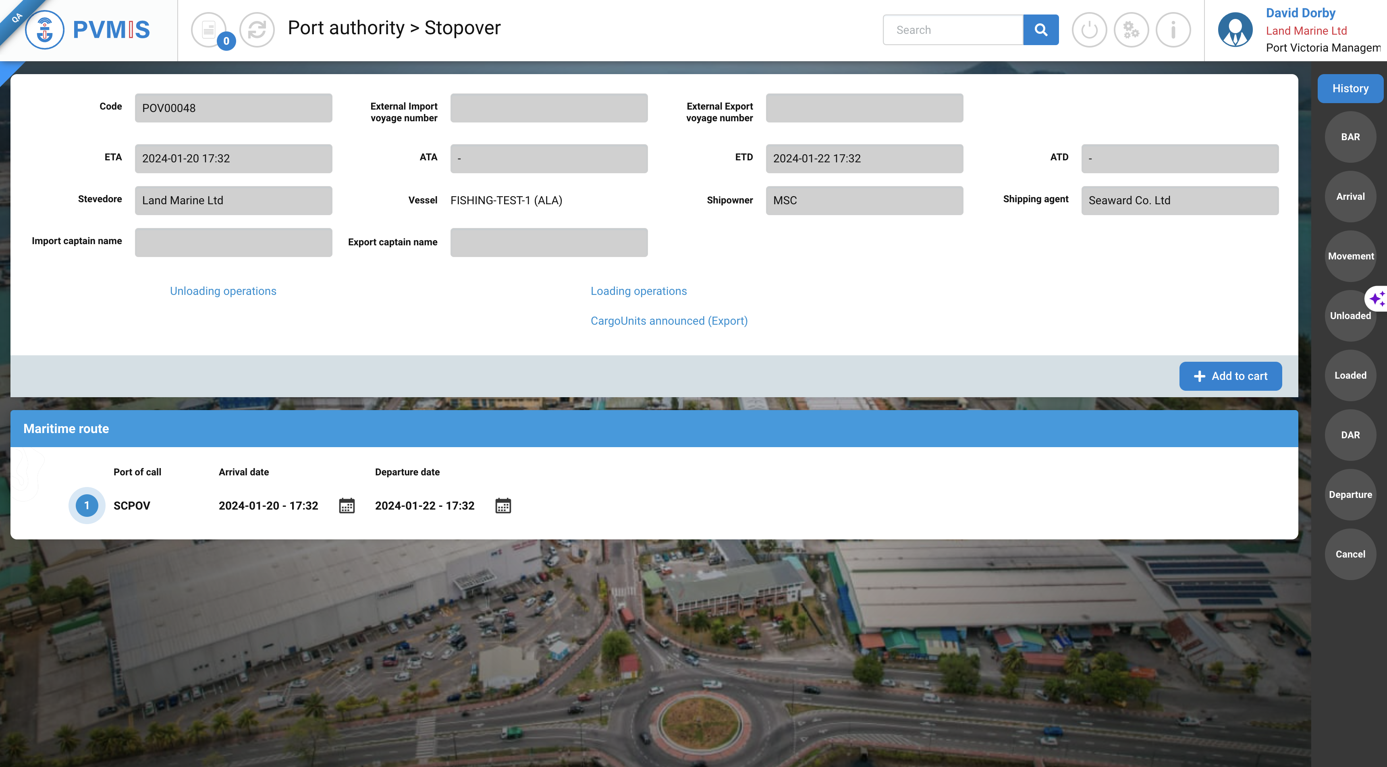The image size is (1387, 767).
Task: Open the gears settings icon
Action: 1131,30
